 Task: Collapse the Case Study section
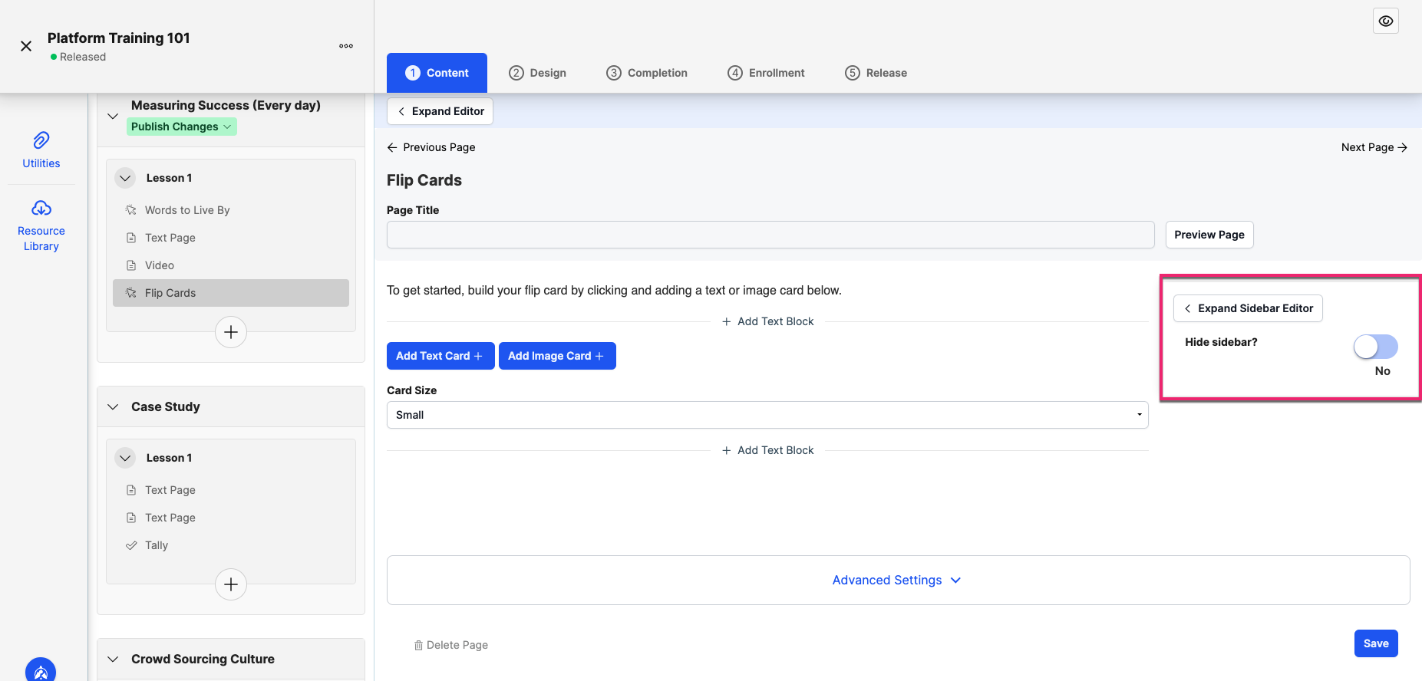tap(113, 406)
